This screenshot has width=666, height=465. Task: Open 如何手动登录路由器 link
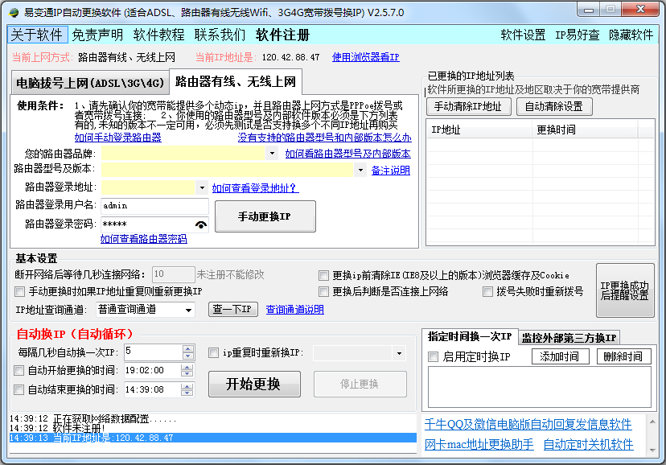pyautogui.click(x=117, y=138)
